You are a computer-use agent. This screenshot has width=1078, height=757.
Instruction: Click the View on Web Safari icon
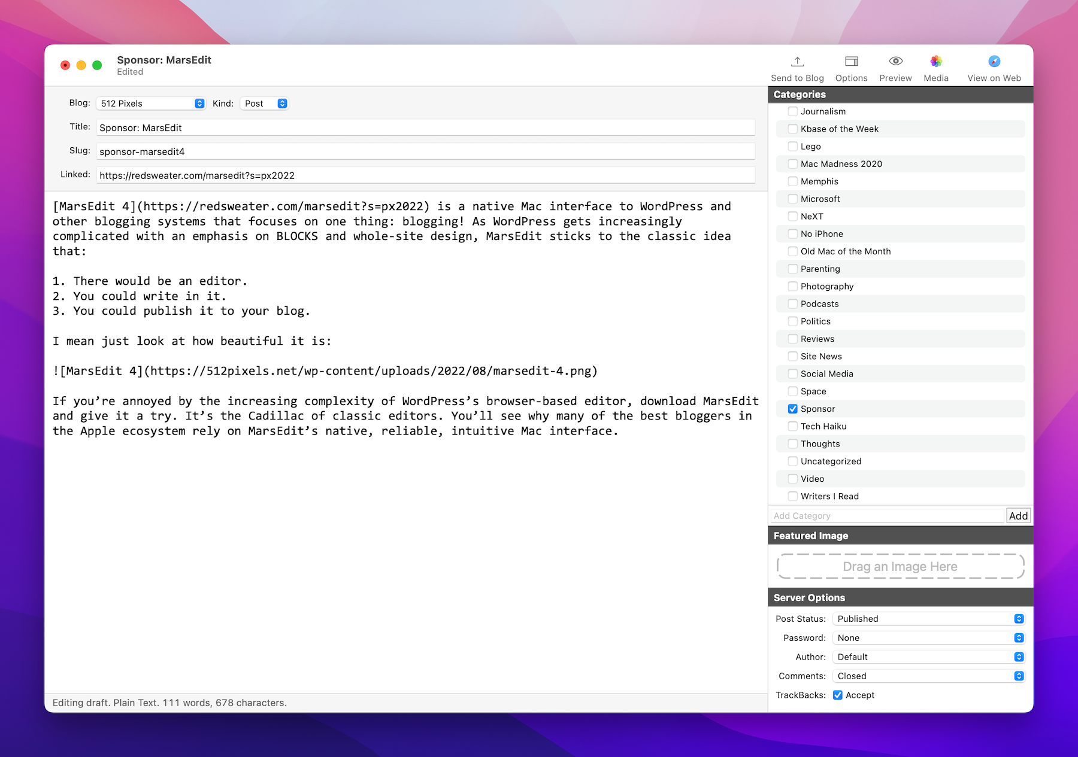point(994,62)
